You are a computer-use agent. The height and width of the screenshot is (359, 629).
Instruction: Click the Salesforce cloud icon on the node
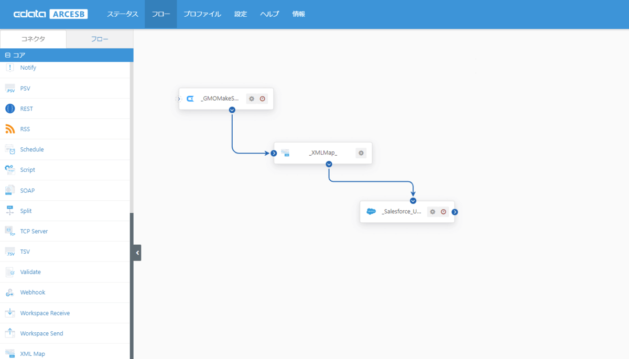(371, 212)
